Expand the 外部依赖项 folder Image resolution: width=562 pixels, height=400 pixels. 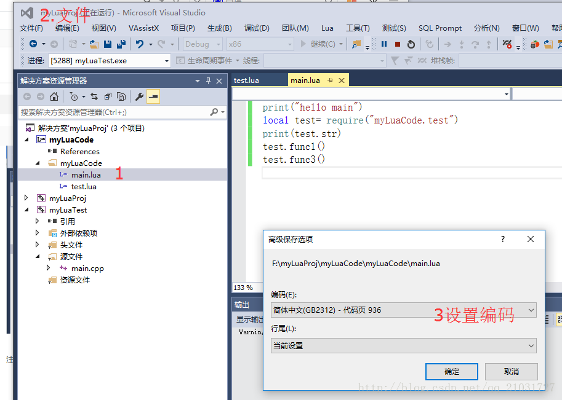pos(38,233)
